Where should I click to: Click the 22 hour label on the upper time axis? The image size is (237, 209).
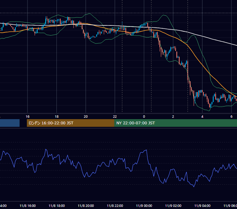coord(115,117)
